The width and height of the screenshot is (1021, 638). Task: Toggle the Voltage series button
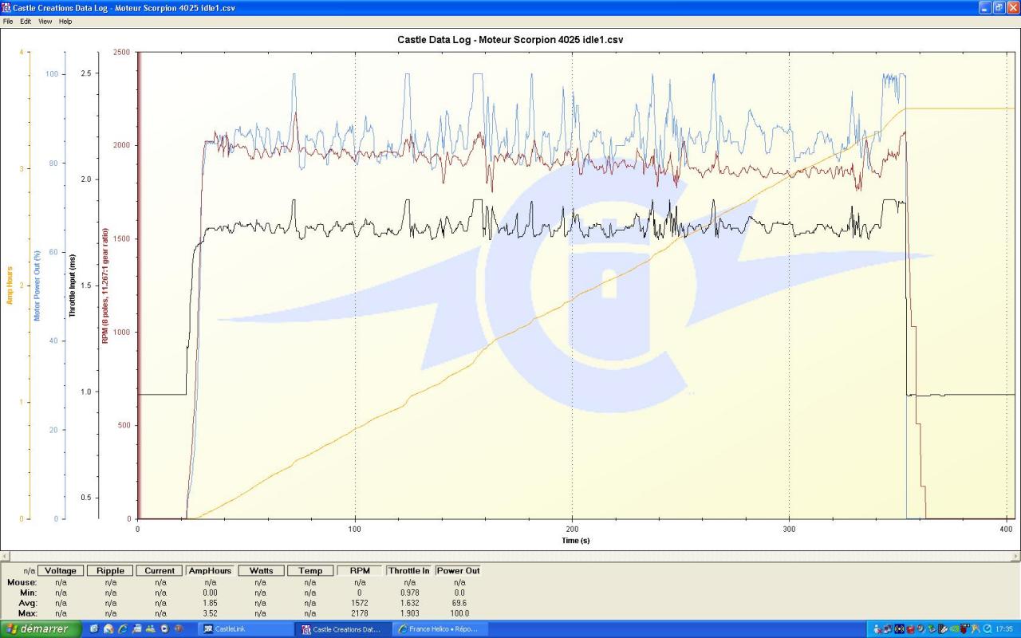61,570
